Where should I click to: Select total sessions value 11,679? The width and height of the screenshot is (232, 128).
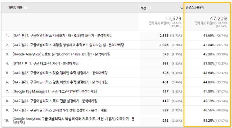pyautogui.click(x=173, y=19)
